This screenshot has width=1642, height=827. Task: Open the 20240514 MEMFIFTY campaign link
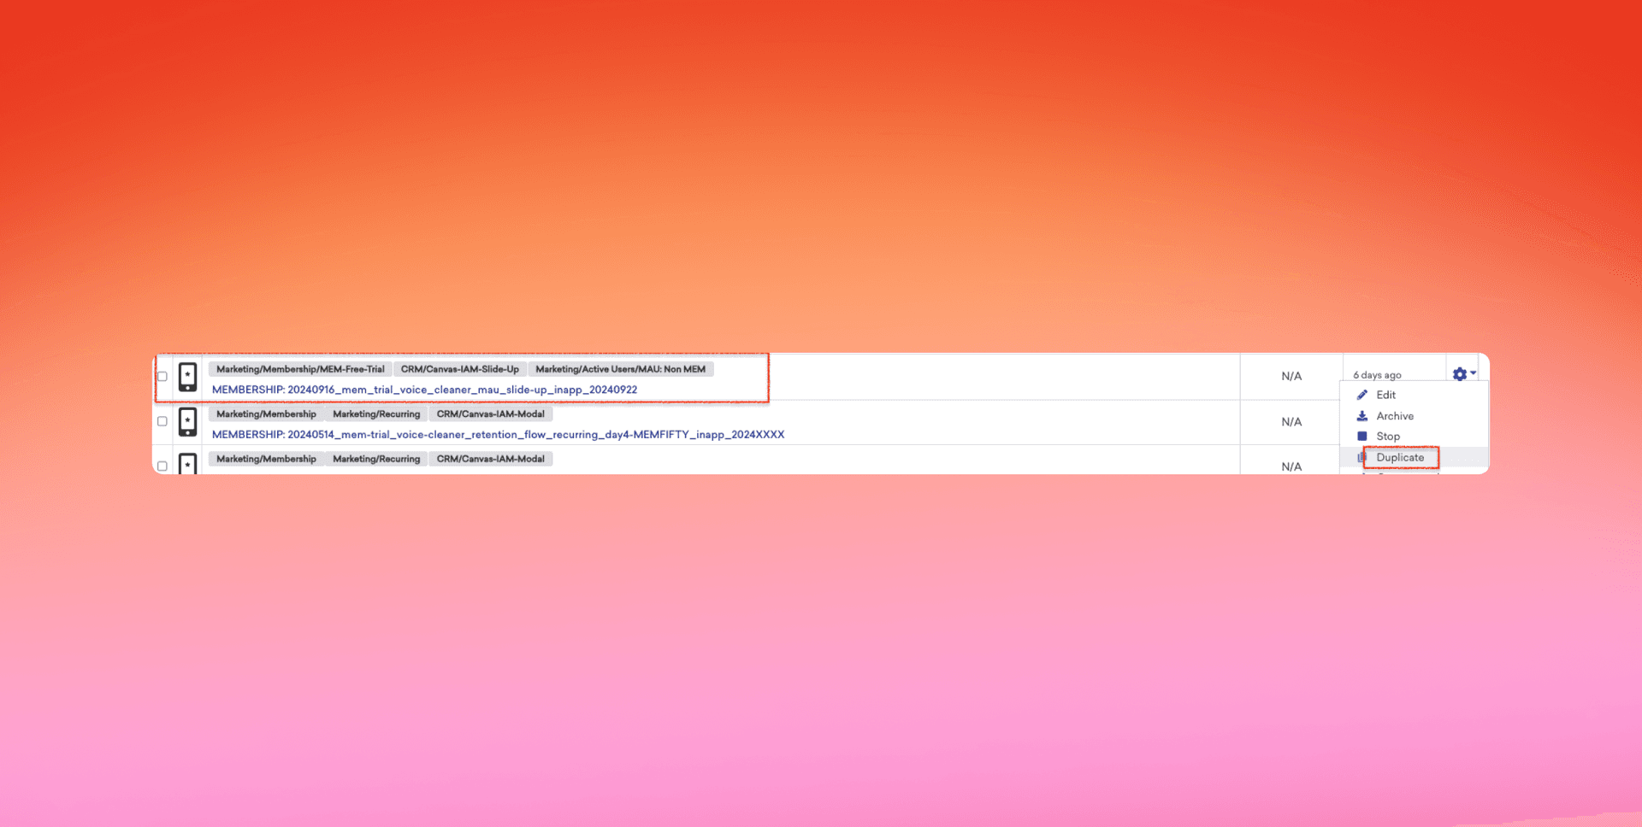[499, 434]
